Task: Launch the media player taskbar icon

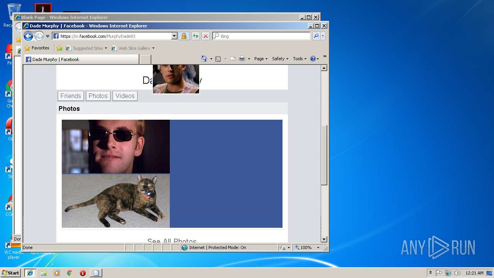Action: (57, 273)
